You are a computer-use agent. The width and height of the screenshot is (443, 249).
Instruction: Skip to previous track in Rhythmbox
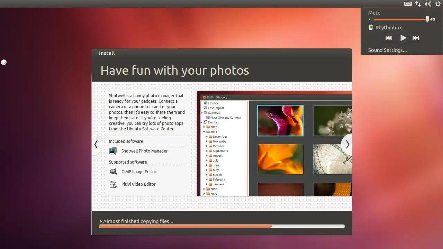[x=389, y=38]
